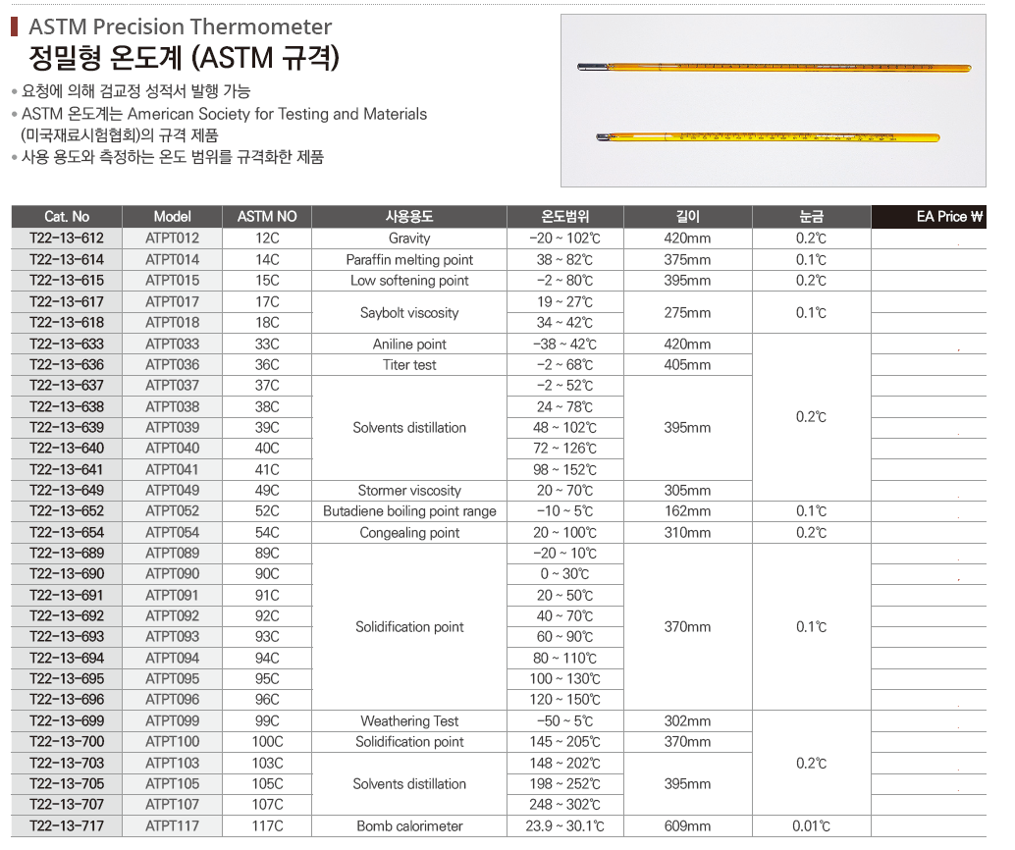Click ASTM number 90C
This screenshot has height=850, width=1015.
tap(267, 573)
